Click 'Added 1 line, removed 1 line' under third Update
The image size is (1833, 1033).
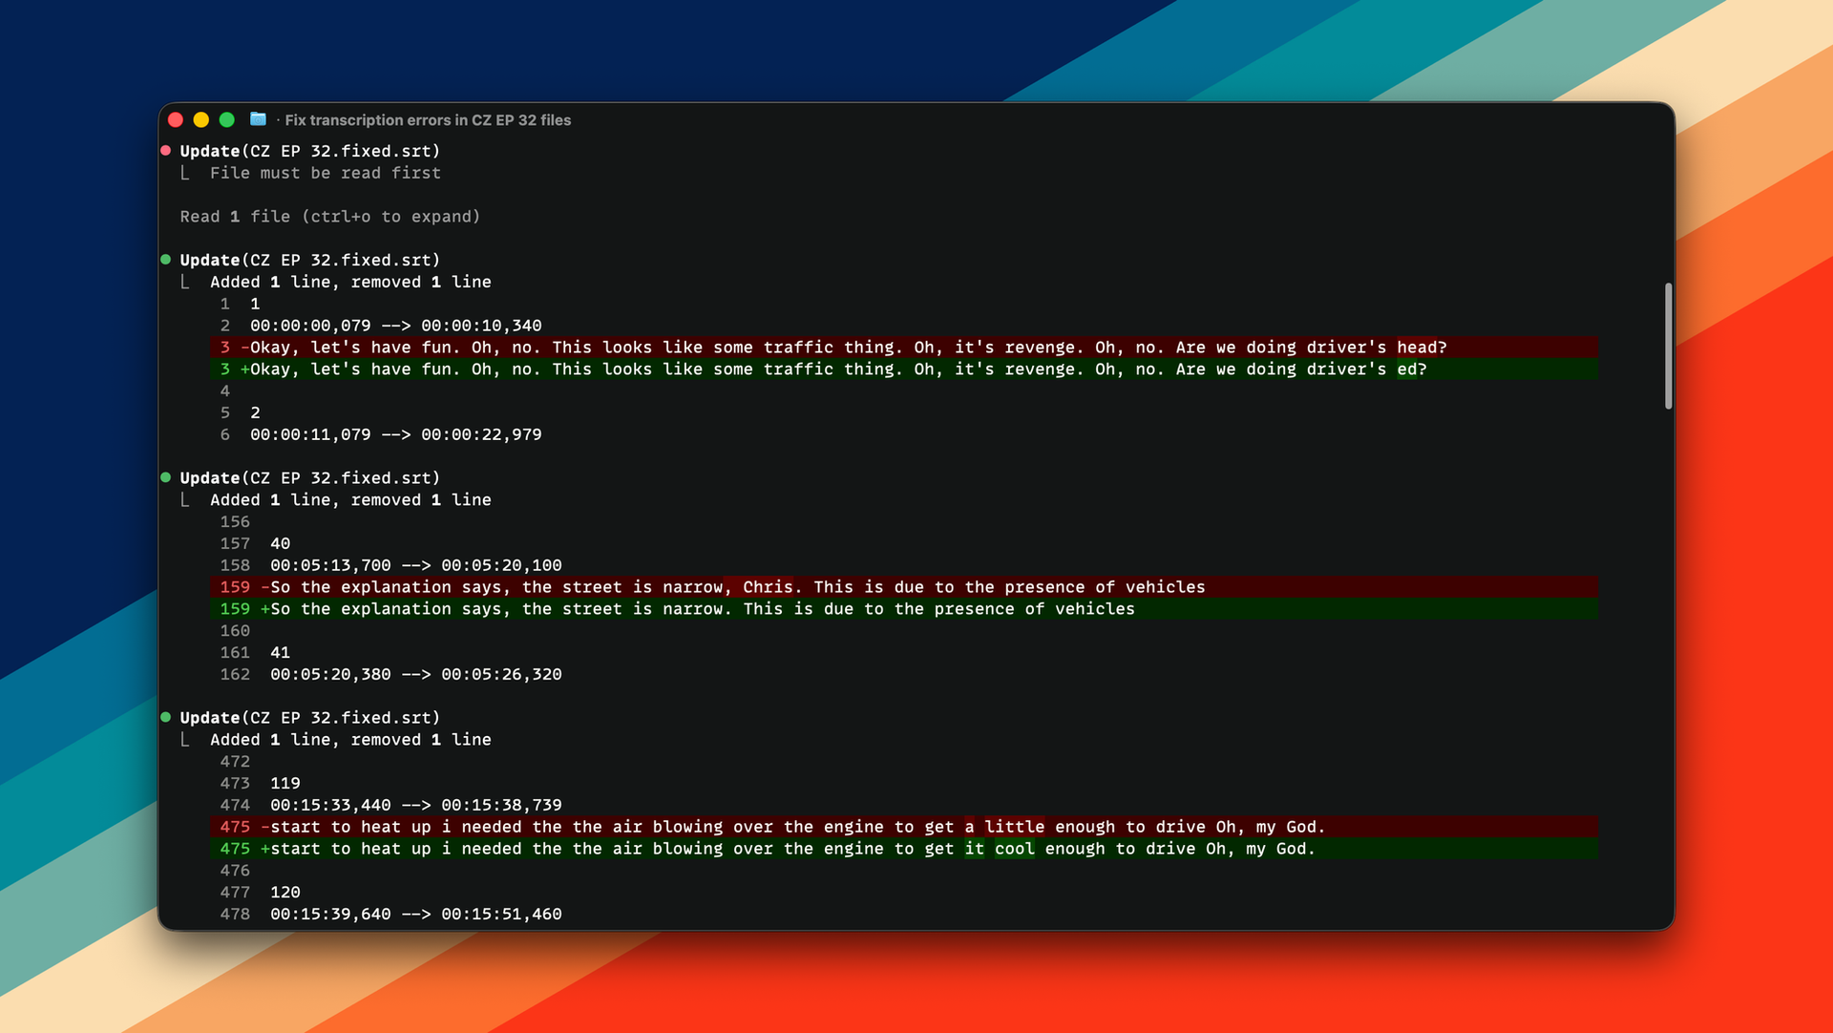(x=350, y=500)
